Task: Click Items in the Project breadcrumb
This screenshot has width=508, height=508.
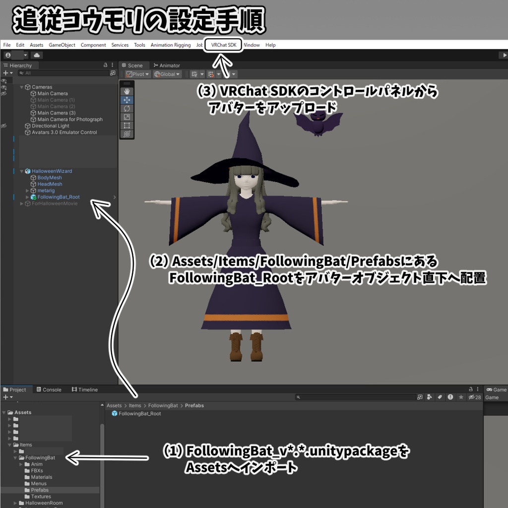Action: coord(135,406)
